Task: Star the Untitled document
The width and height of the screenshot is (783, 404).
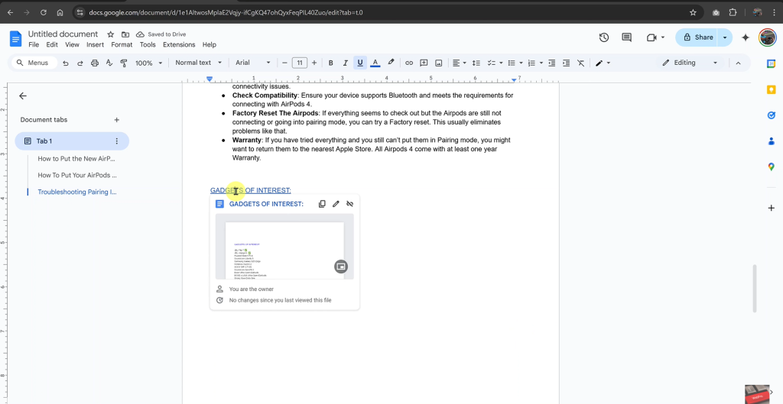Action: pos(110,34)
